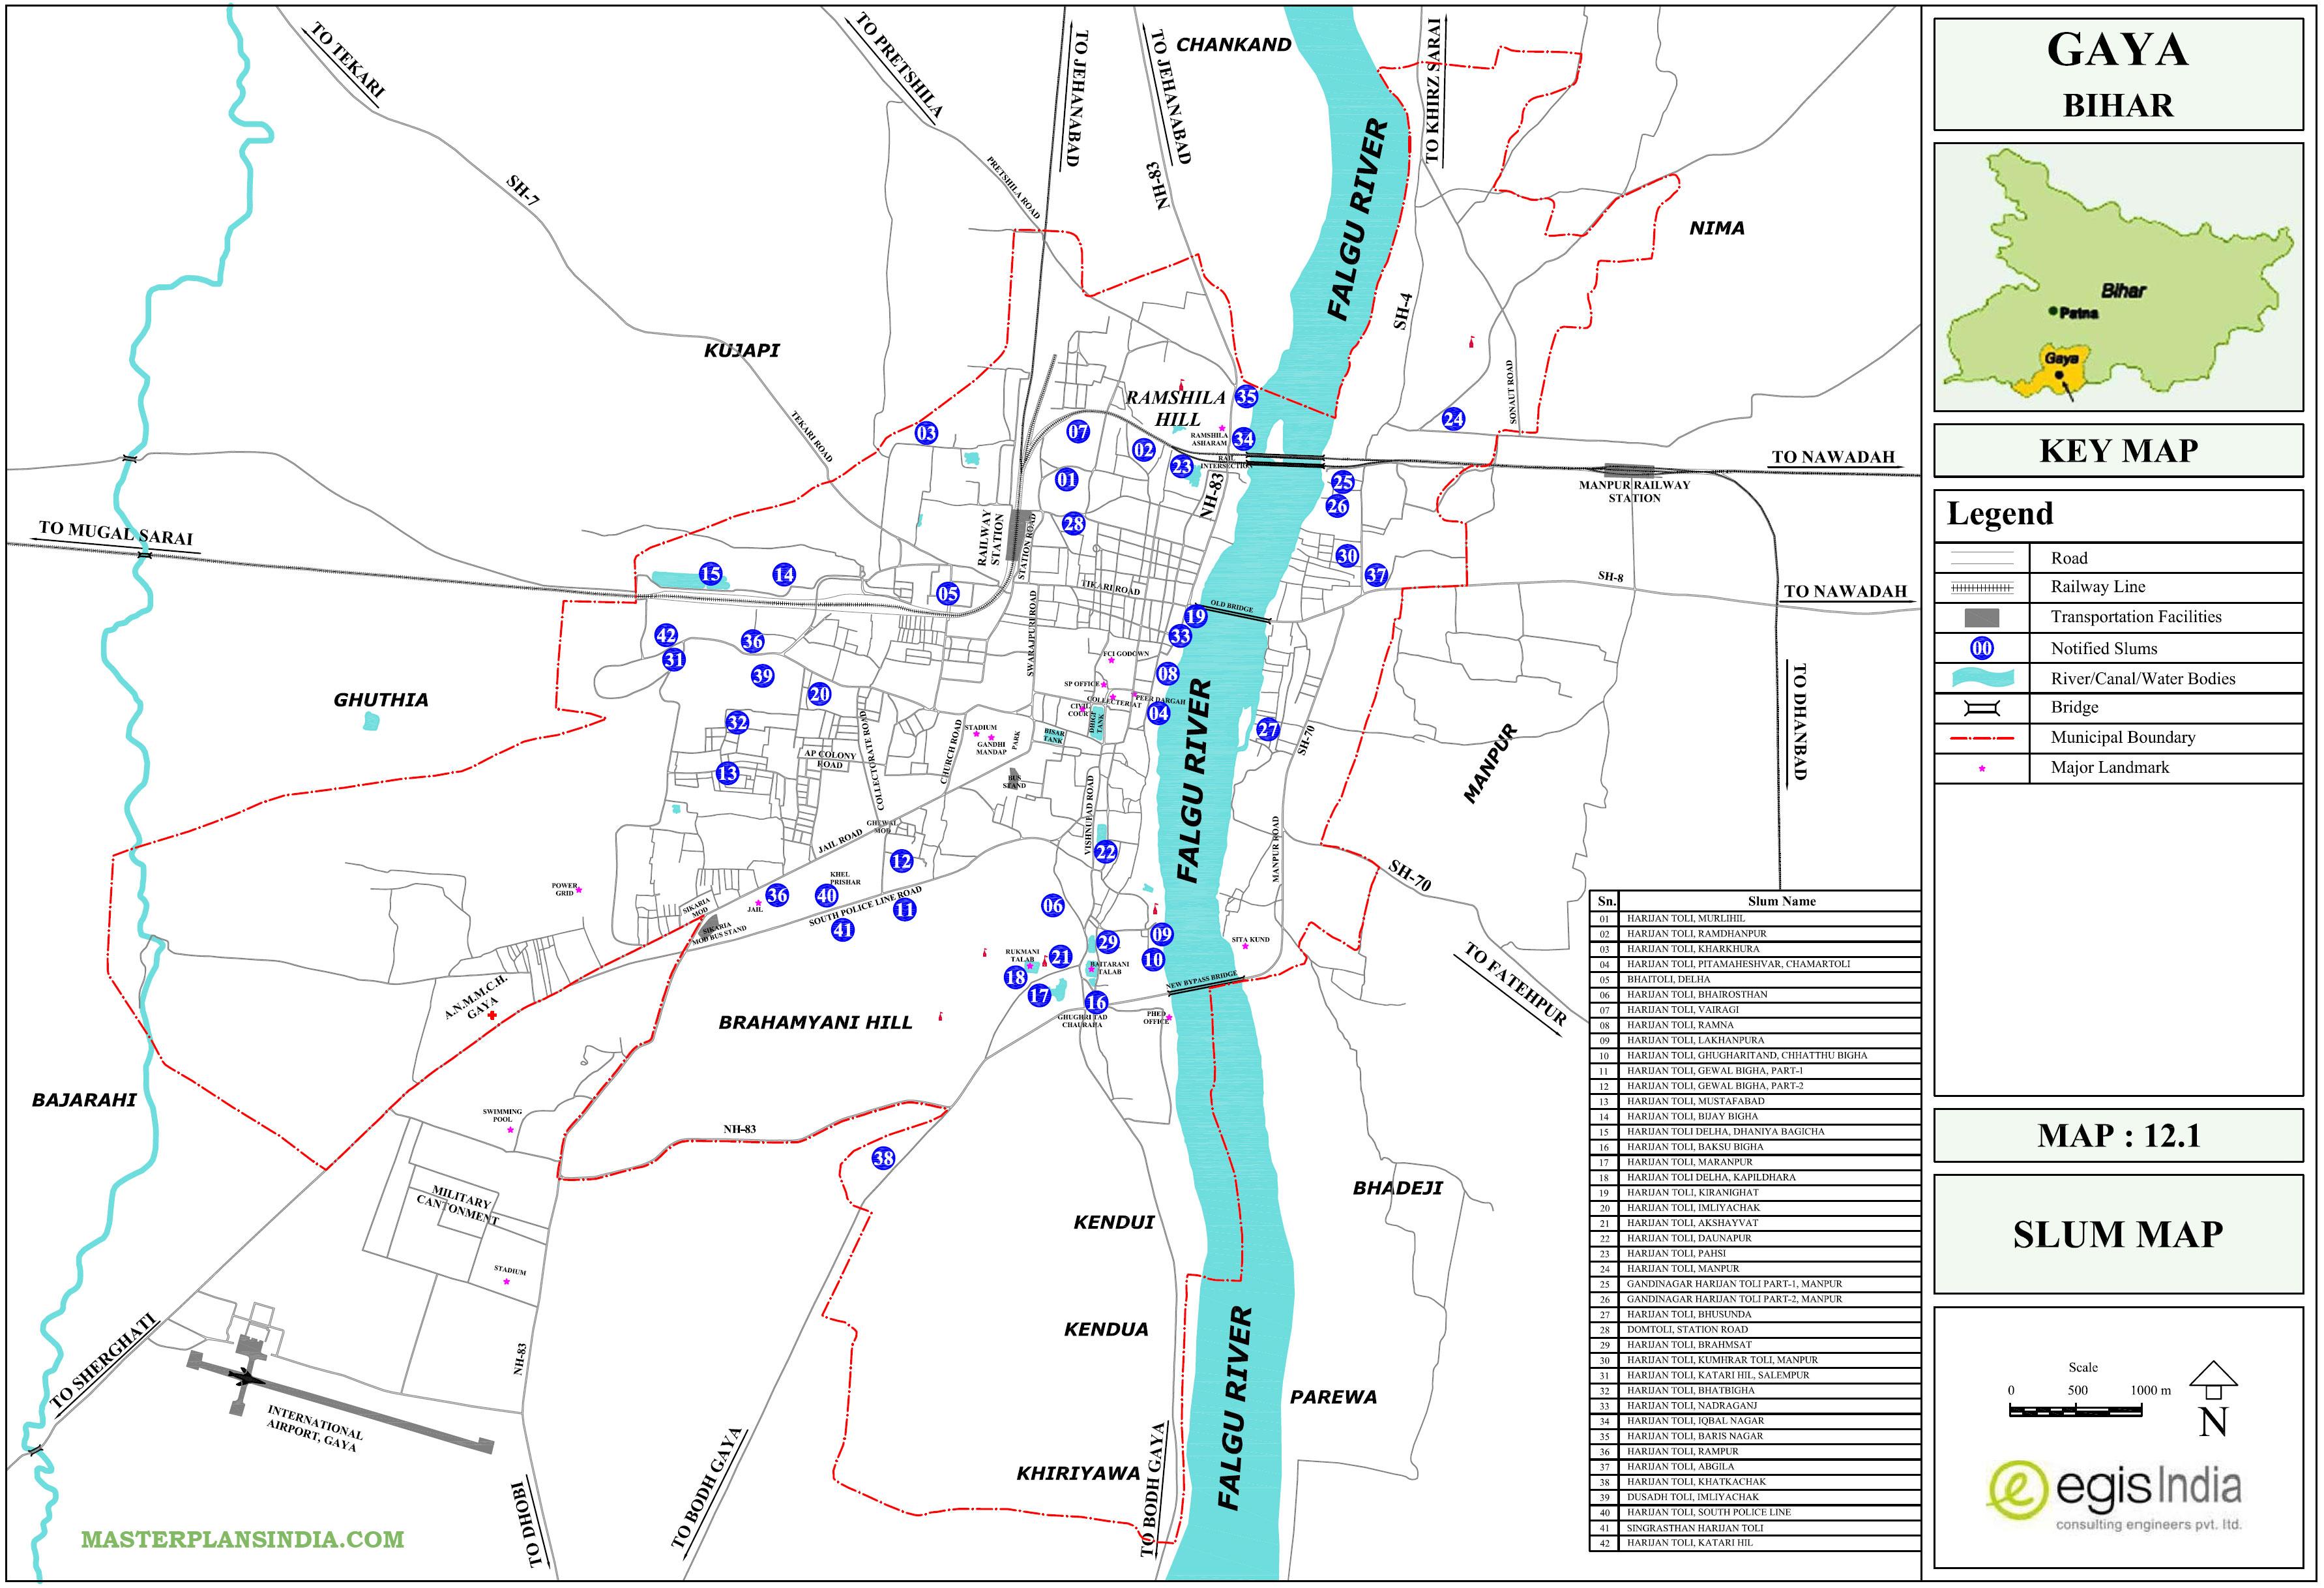The width and height of the screenshot is (2324, 1588).
Task: Click the Major Landmark legend entry
Action: tap(2118, 768)
